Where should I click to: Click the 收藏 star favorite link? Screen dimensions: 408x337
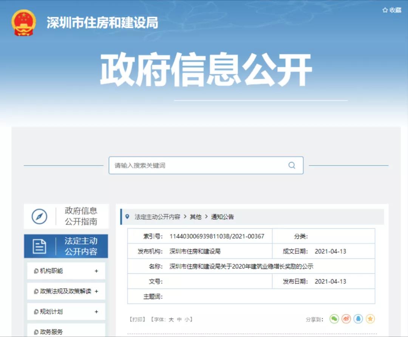tap(392, 10)
